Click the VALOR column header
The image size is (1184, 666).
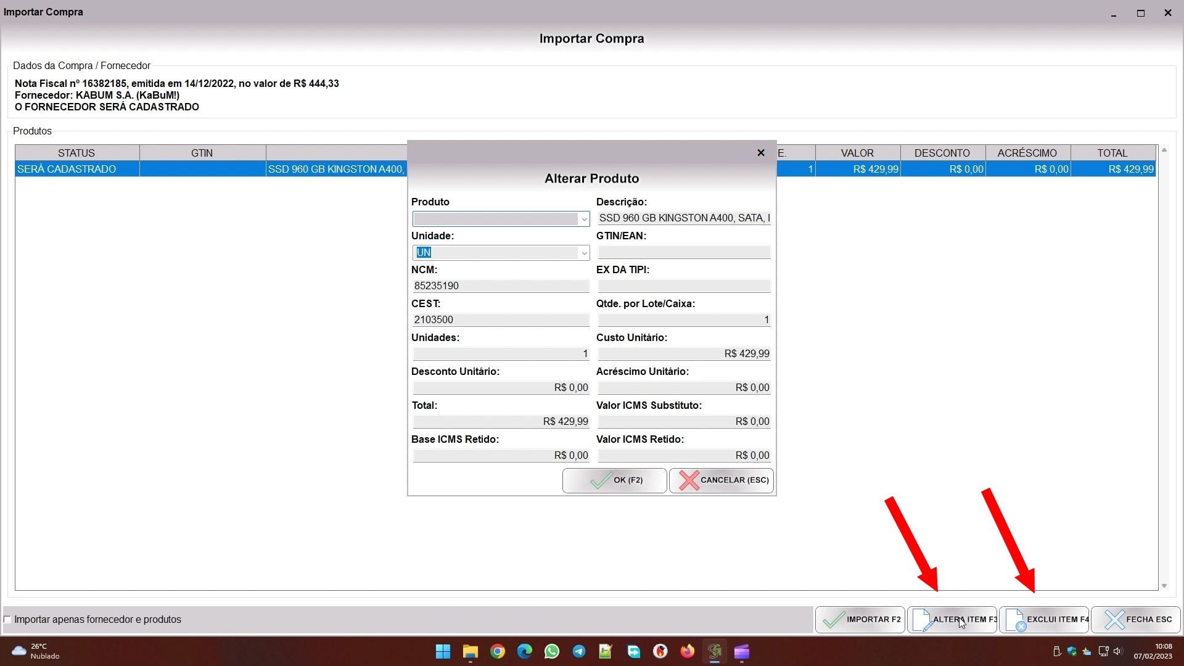pos(858,153)
